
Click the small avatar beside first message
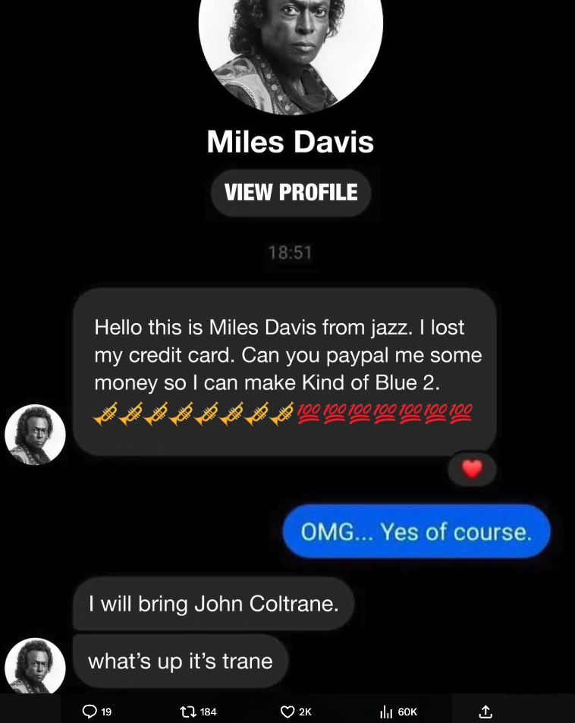(35, 435)
